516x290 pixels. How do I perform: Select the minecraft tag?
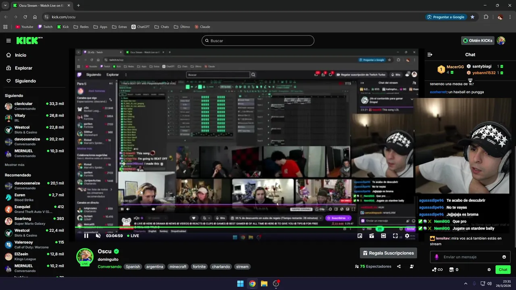point(178,267)
